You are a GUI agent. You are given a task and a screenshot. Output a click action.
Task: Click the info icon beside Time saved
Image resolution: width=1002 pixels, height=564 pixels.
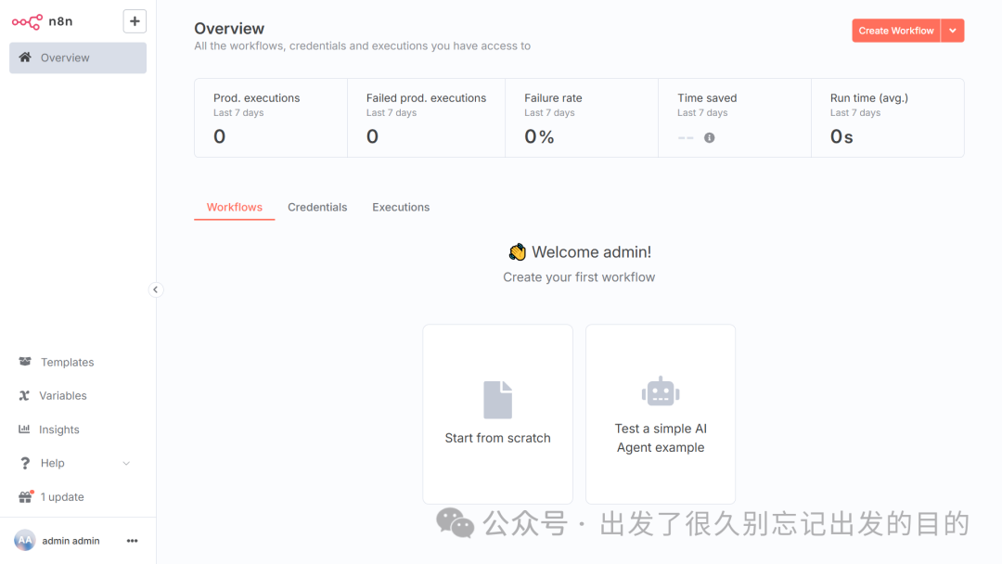pos(711,136)
